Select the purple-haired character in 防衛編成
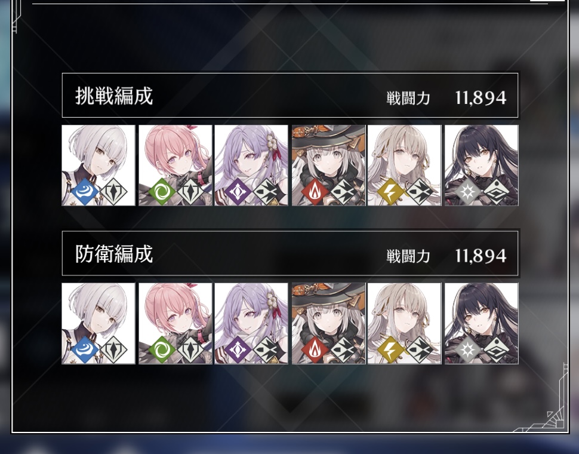 (251, 323)
